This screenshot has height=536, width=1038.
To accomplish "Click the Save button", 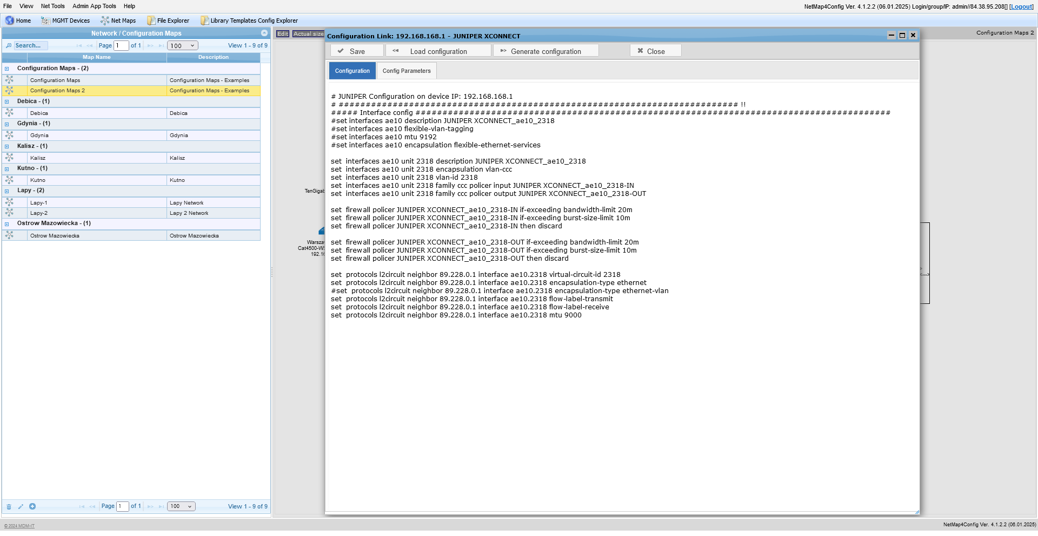I will click(x=357, y=51).
